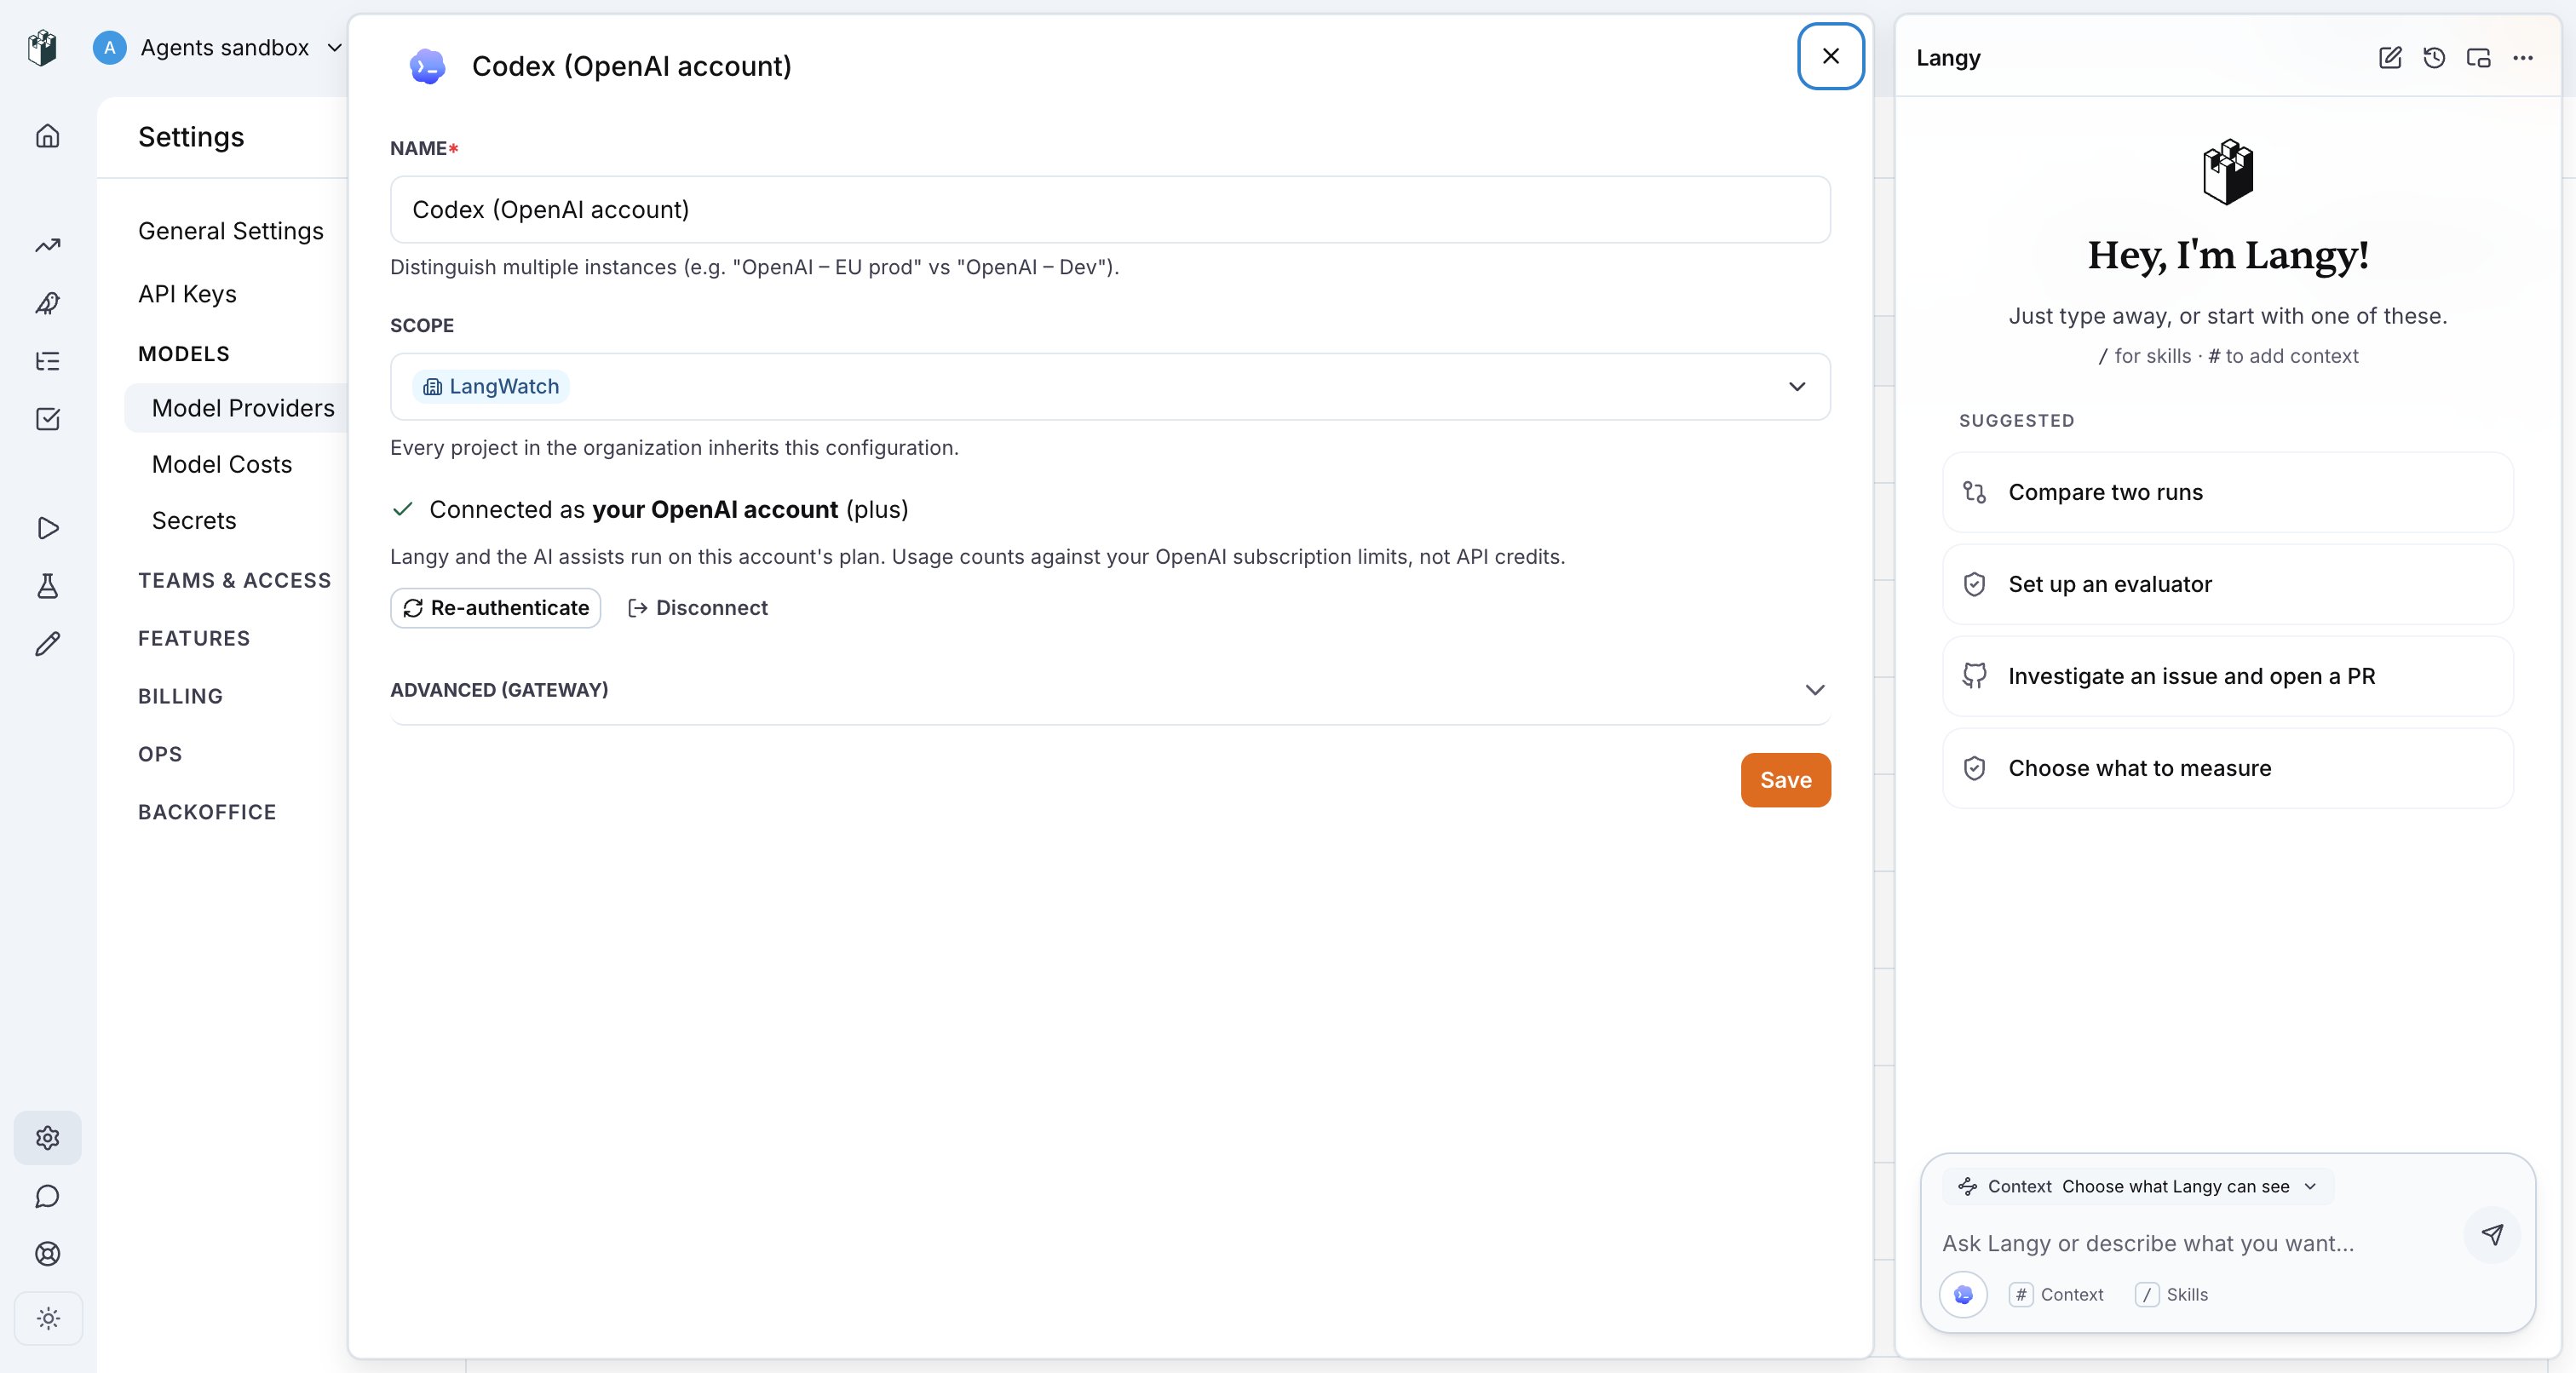Click the pop-out window icon in Langy header
2576x1373 pixels.
pyautogui.click(x=2478, y=58)
